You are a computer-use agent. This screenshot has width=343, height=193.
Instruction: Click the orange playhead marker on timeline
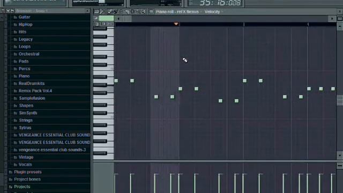coord(176,24)
